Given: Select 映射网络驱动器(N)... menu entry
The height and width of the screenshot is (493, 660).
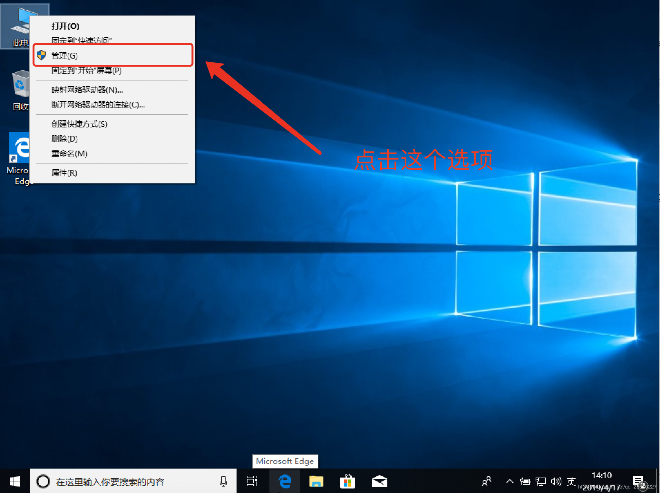Looking at the screenshot, I should pyautogui.click(x=87, y=90).
